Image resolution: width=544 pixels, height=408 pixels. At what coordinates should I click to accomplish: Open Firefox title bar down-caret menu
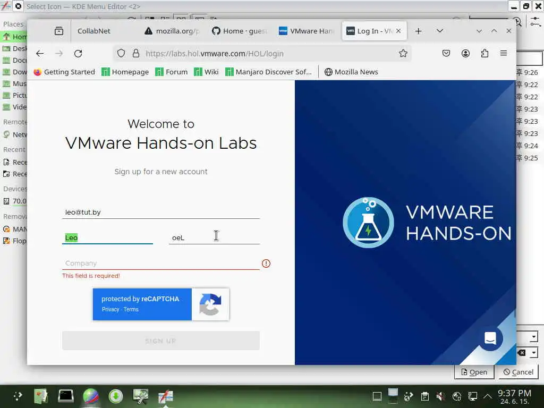coord(479,31)
